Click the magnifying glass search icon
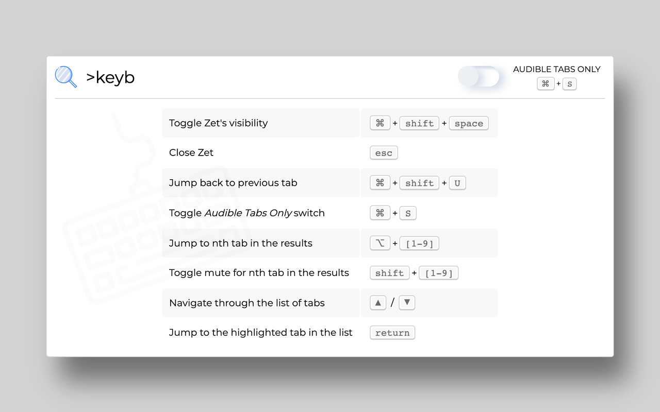660x412 pixels. coord(66,77)
